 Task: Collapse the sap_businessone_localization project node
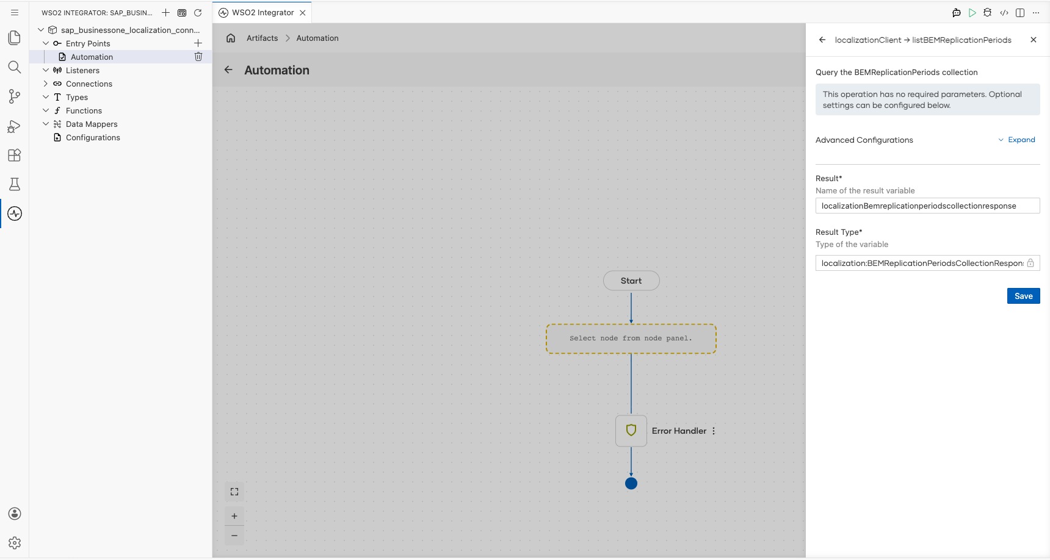pyautogui.click(x=41, y=30)
